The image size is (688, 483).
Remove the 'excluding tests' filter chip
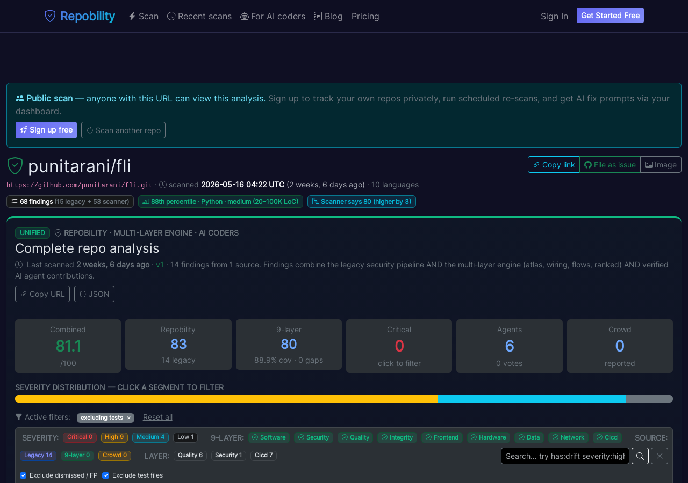click(x=128, y=418)
